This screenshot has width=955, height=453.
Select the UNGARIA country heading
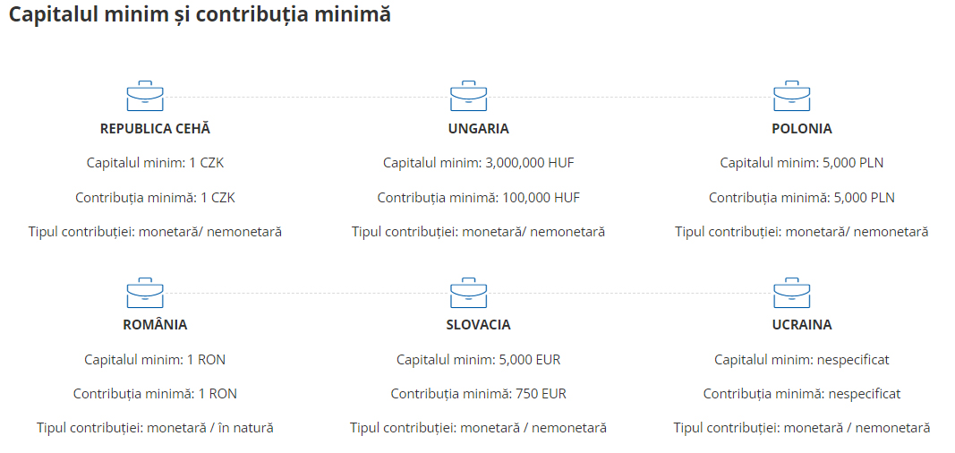[478, 128]
